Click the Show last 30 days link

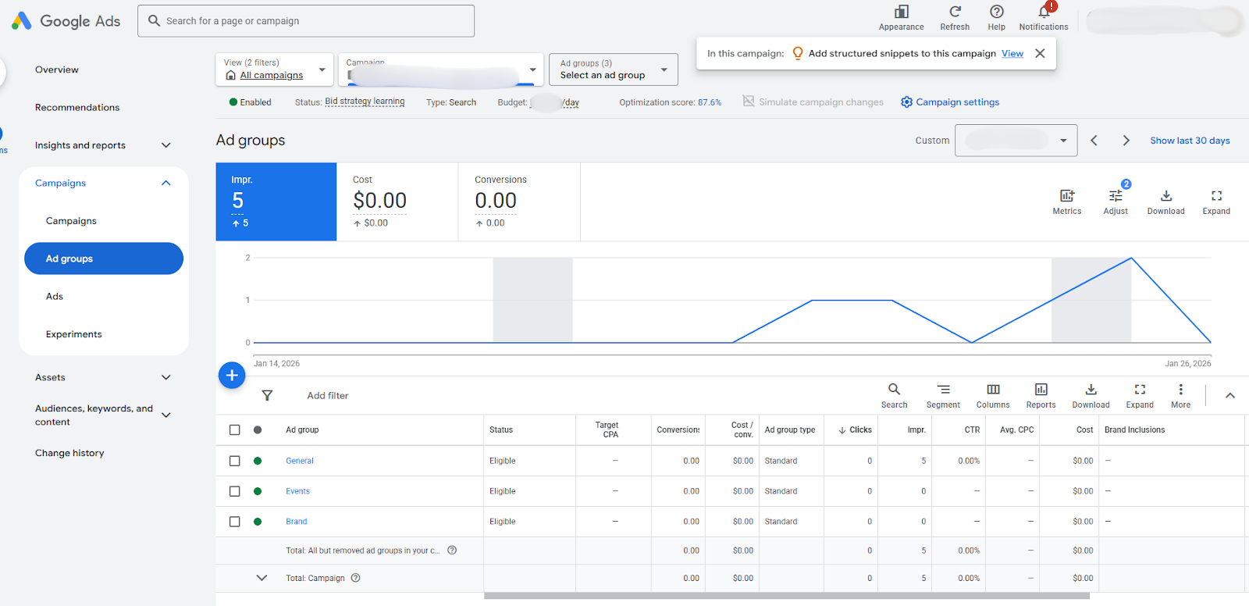coord(1189,141)
